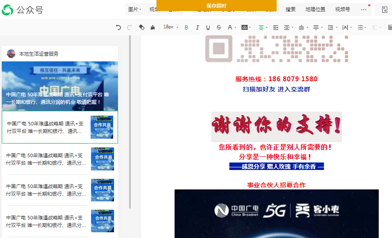Image resolution: width=392 pixels, height=238 pixels.
Task: Expand more insert options ellipsis
Action: click(364, 9)
